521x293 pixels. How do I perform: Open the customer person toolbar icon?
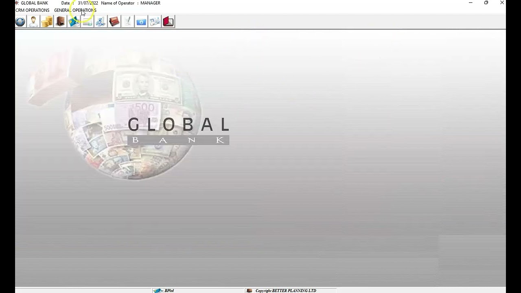click(x=33, y=22)
